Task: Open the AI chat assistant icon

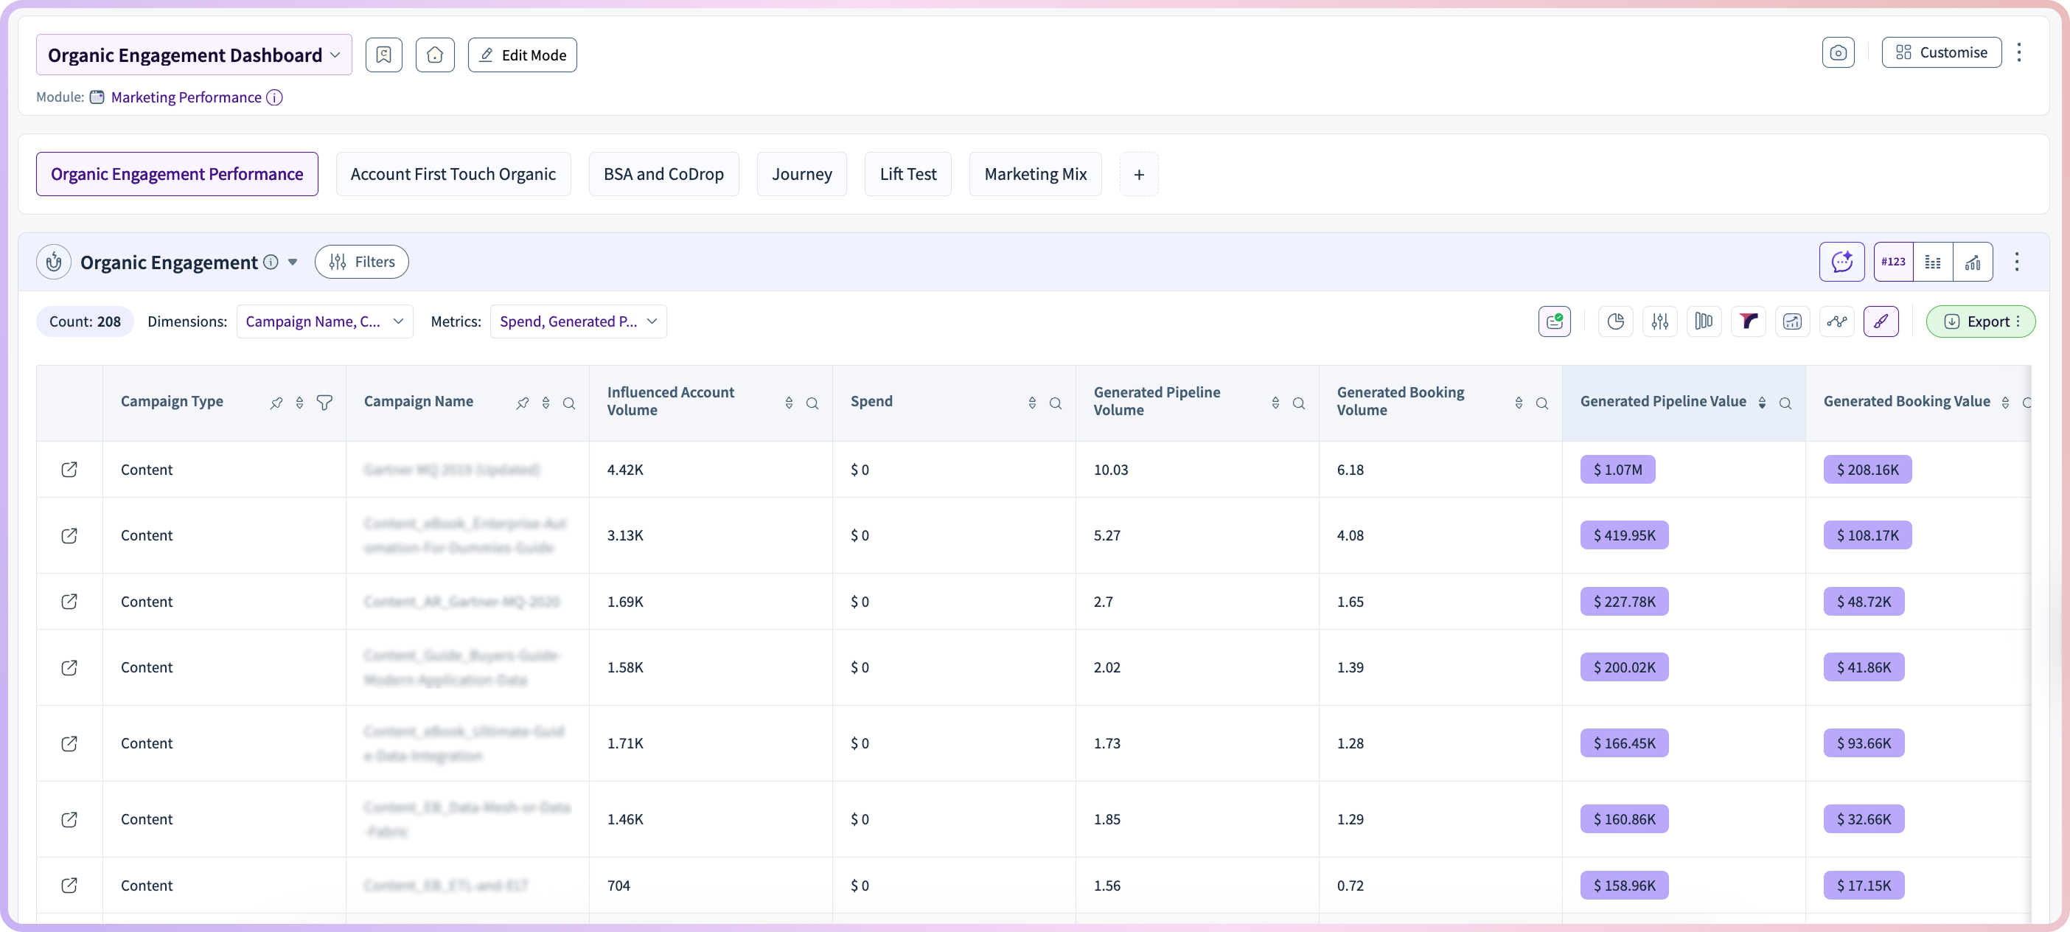Action: [1841, 262]
